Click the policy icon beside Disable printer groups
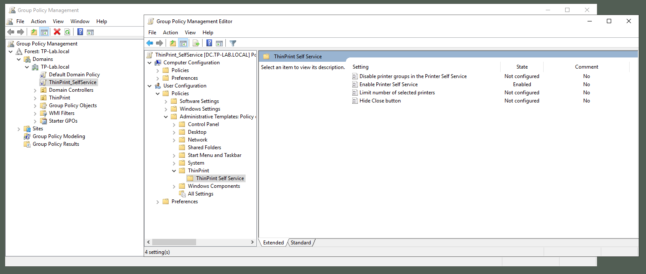The height and width of the screenshot is (274, 646). click(355, 76)
